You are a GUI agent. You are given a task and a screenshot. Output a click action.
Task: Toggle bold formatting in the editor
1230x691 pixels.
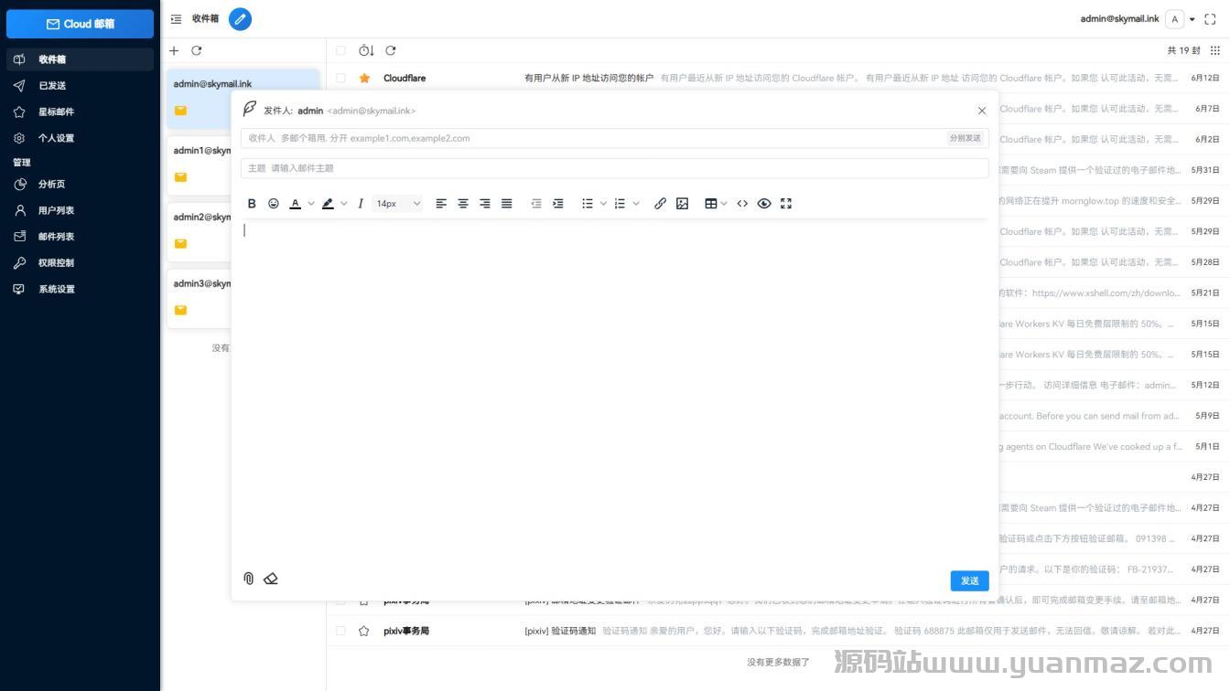252,204
